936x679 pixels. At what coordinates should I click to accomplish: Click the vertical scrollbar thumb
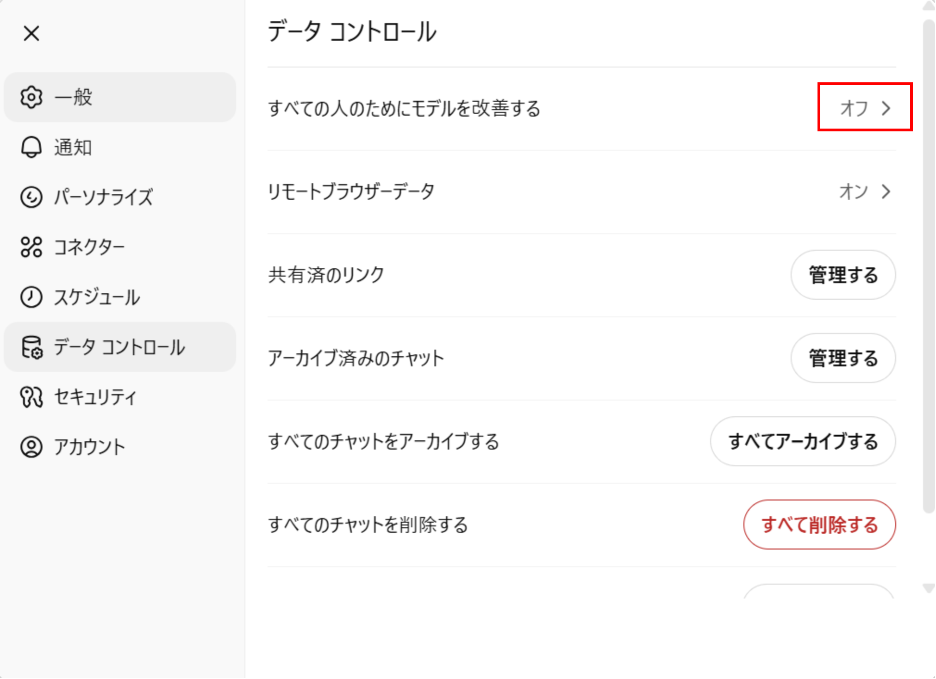929,266
